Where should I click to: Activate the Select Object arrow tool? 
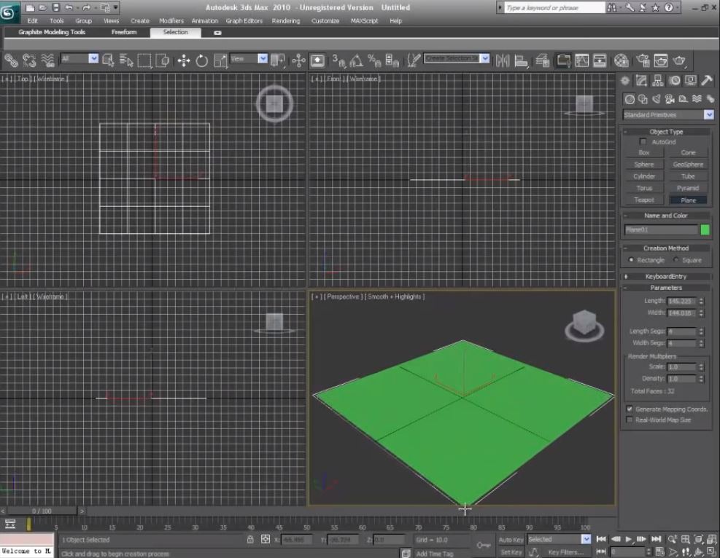[x=109, y=60]
